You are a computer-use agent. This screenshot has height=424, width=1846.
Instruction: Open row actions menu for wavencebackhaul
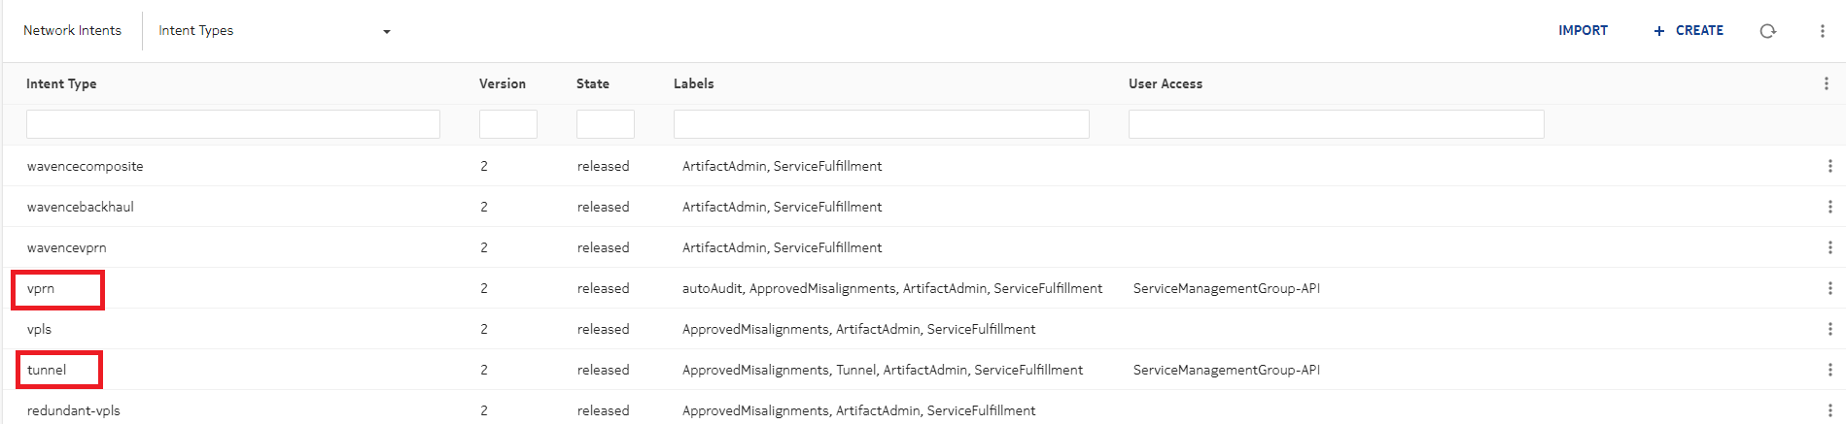(1829, 208)
